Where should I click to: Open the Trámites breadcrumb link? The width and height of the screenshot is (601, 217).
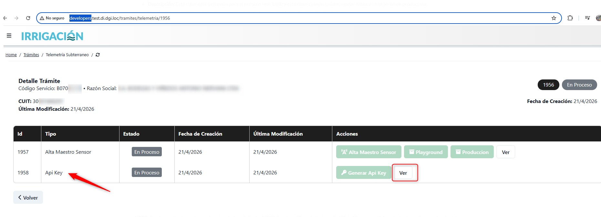31,55
